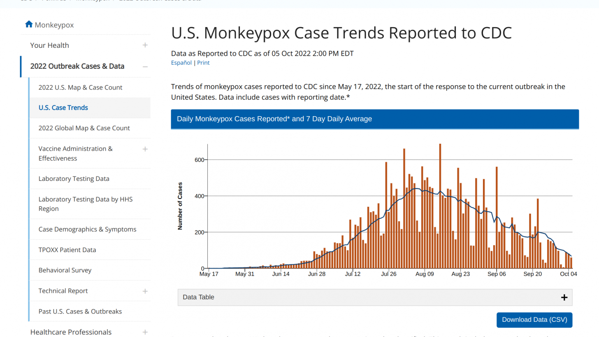Collapse 2022 Outbreak Cases & Data section
Image resolution: width=599 pixels, height=337 pixels.
coord(145,66)
